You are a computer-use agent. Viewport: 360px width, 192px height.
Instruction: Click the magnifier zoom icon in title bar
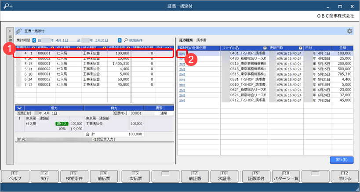click(8, 6)
